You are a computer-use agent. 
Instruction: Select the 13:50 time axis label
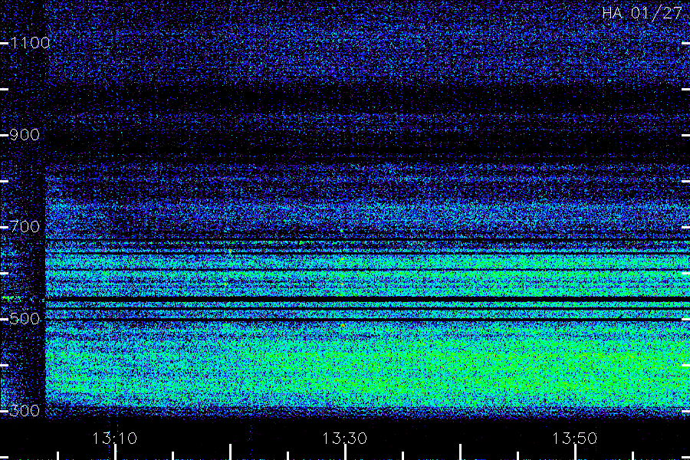575,439
